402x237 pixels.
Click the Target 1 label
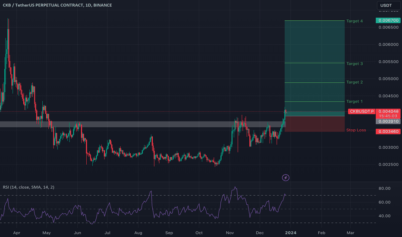(355, 101)
